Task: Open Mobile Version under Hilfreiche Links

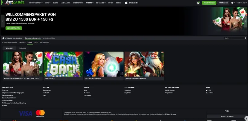Action: [170, 90]
